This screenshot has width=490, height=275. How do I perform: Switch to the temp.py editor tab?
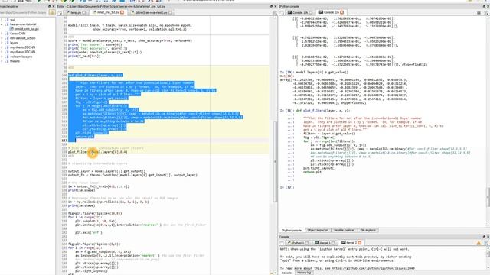pos(76,12)
